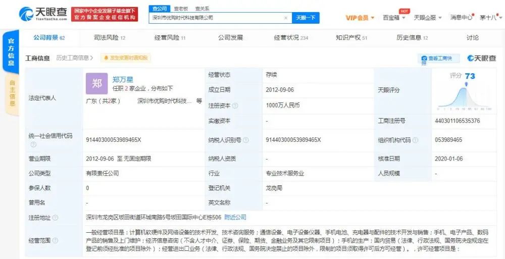This screenshot has width=505, height=259.
Task: Clear the search field with the X icon
Action: (x=286, y=18)
